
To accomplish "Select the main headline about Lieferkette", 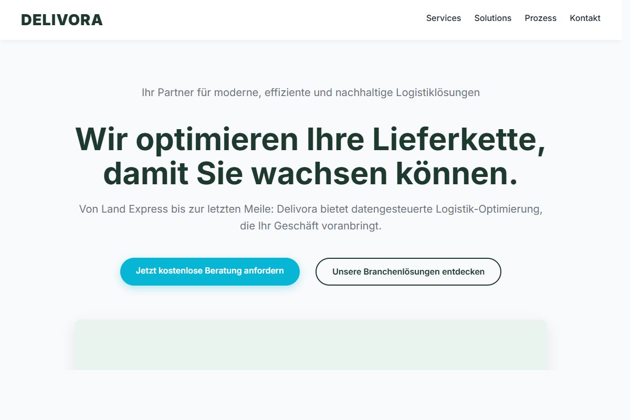I will click(x=311, y=156).
